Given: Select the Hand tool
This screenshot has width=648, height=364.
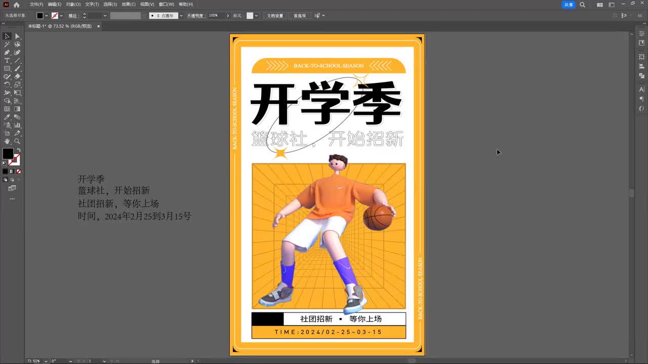Looking at the screenshot, I should point(7,142).
